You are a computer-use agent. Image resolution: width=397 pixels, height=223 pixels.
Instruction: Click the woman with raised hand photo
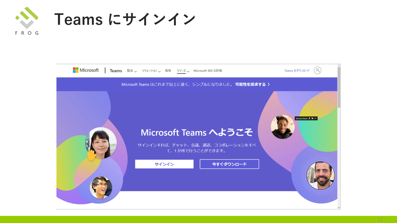[x=101, y=143]
